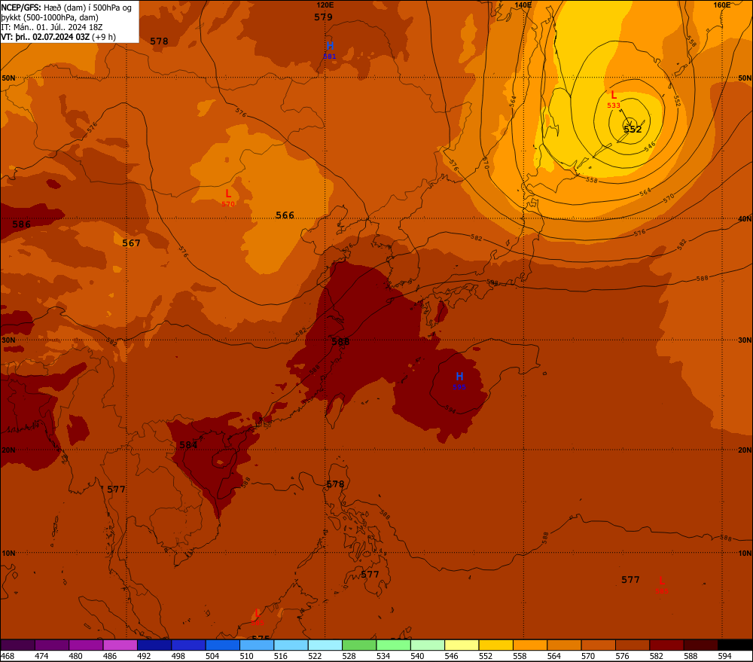This screenshot has width=753, height=662.
Task: Click the legend swatch between 588 and 594
Action: (x=700, y=645)
